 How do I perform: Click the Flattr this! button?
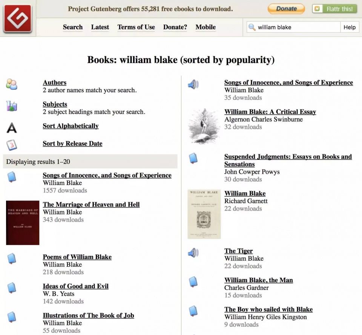335,9
